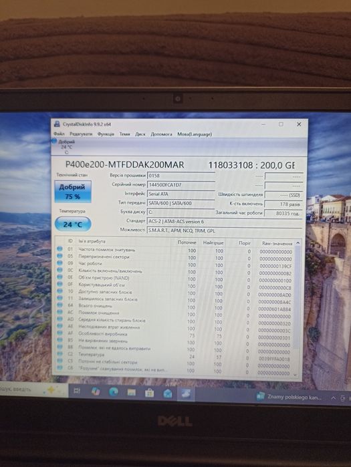Open the Теми menu
351x467 pixels.
[x=124, y=134]
